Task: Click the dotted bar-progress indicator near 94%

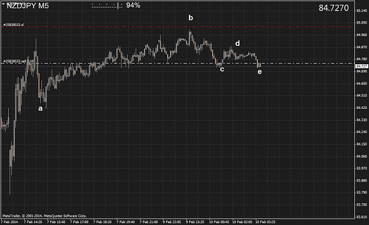Action: tap(107, 6)
